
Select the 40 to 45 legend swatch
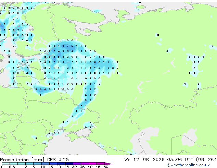point(93,164)
